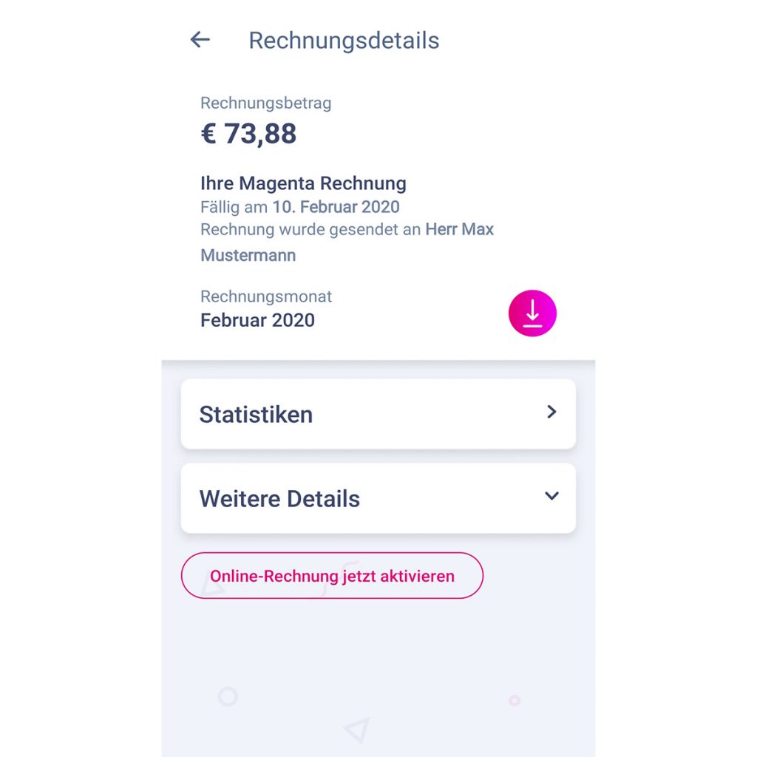Open Statistiken via its right chevron

(551, 413)
